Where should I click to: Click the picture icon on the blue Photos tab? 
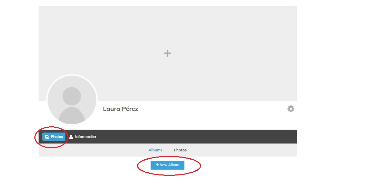click(x=47, y=137)
